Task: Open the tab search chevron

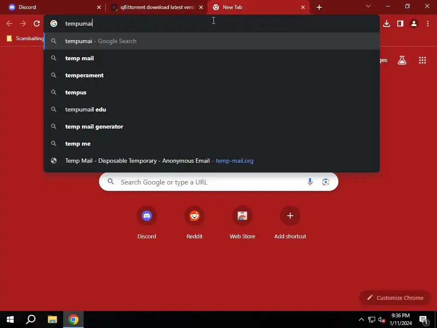Action: click(368, 6)
